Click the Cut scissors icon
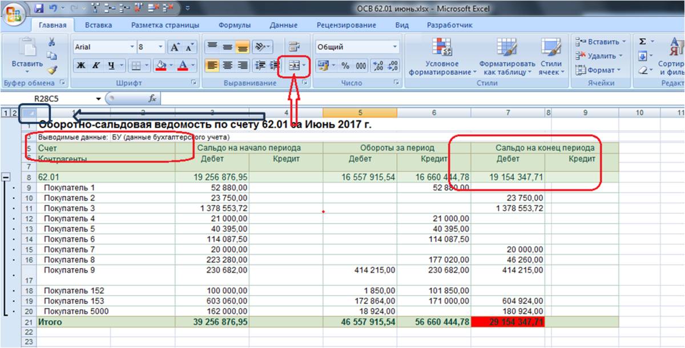 51,42
